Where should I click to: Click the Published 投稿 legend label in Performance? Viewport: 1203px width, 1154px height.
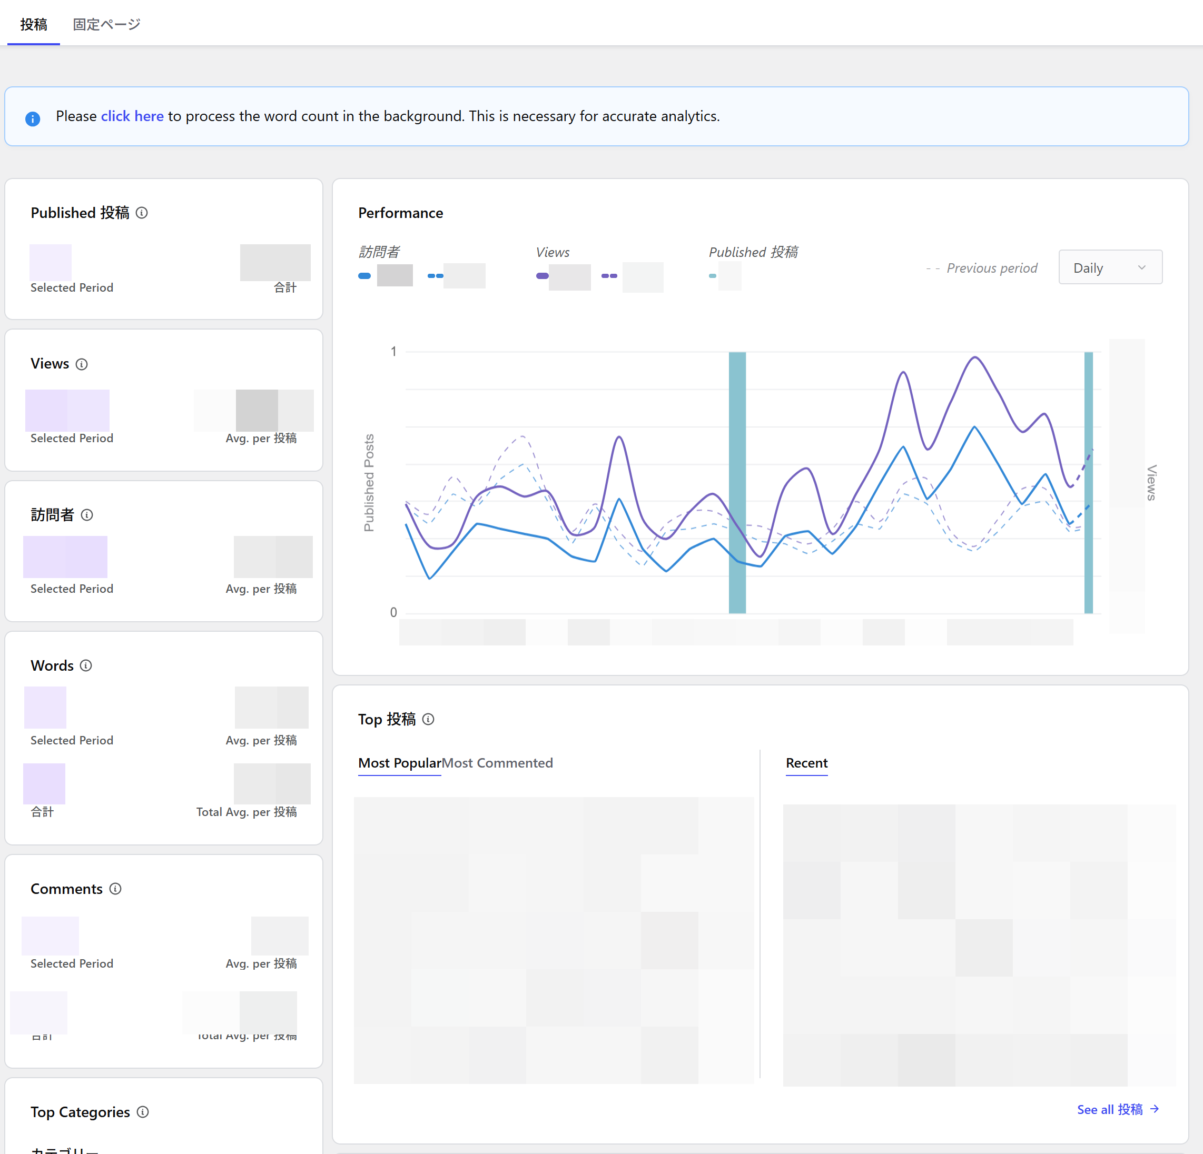(753, 252)
